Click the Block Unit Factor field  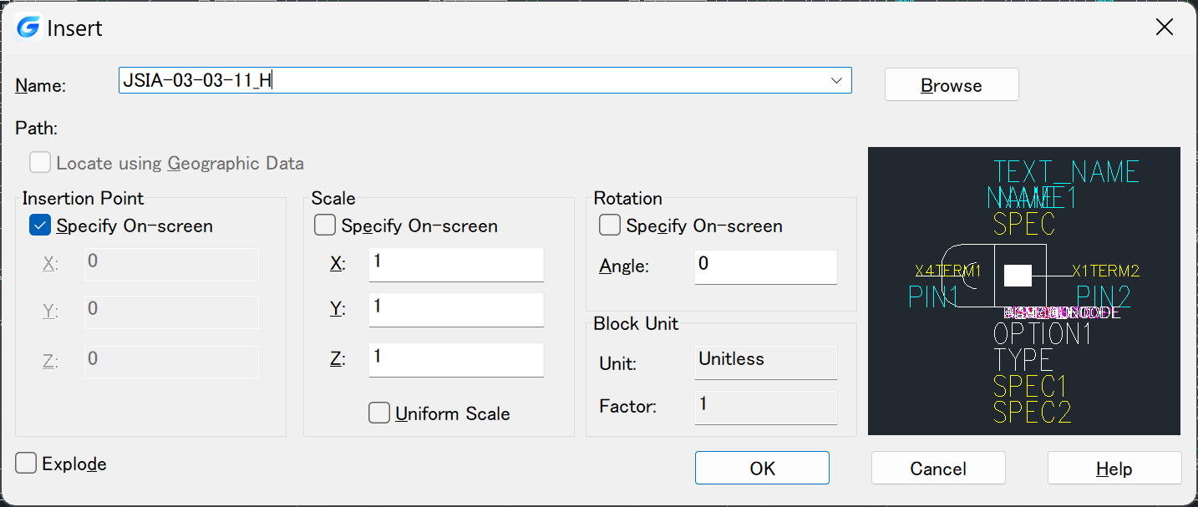[x=766, y=407]
